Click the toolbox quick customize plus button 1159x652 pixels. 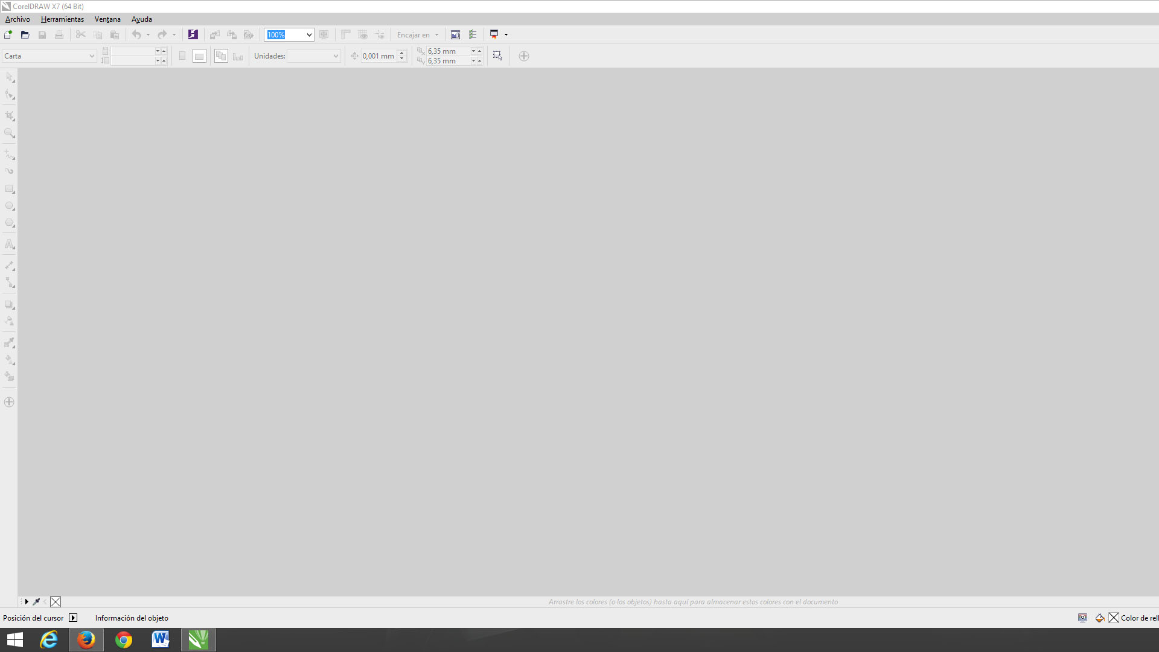(9, 402)
